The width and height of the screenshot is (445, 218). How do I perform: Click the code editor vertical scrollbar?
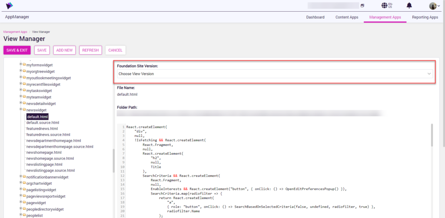[432, 135]
